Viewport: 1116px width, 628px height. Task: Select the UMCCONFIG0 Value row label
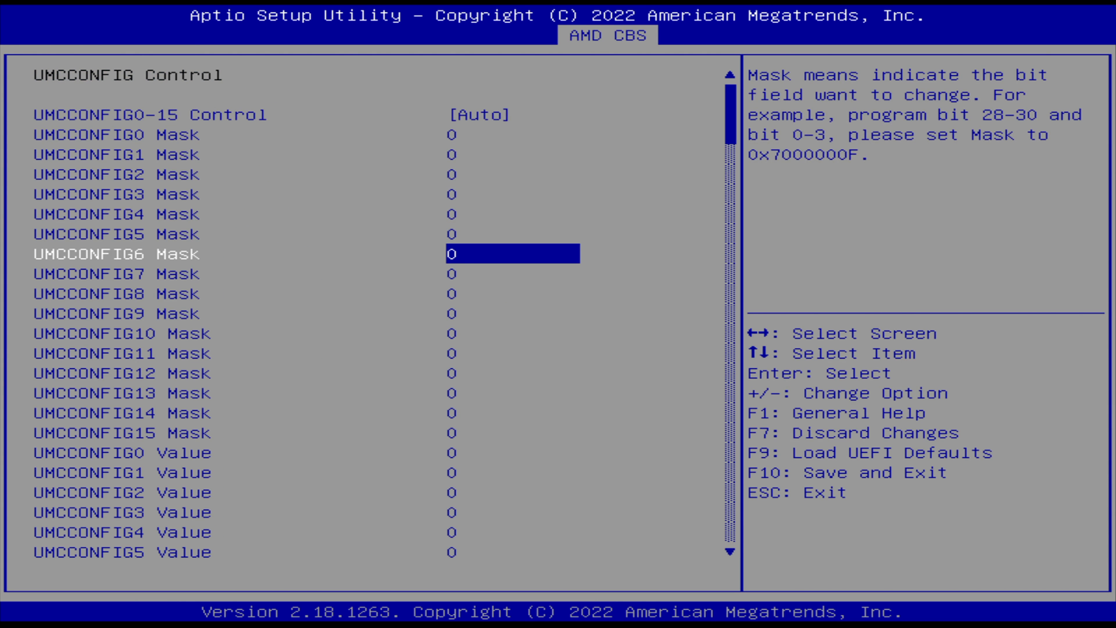point(122,453)
